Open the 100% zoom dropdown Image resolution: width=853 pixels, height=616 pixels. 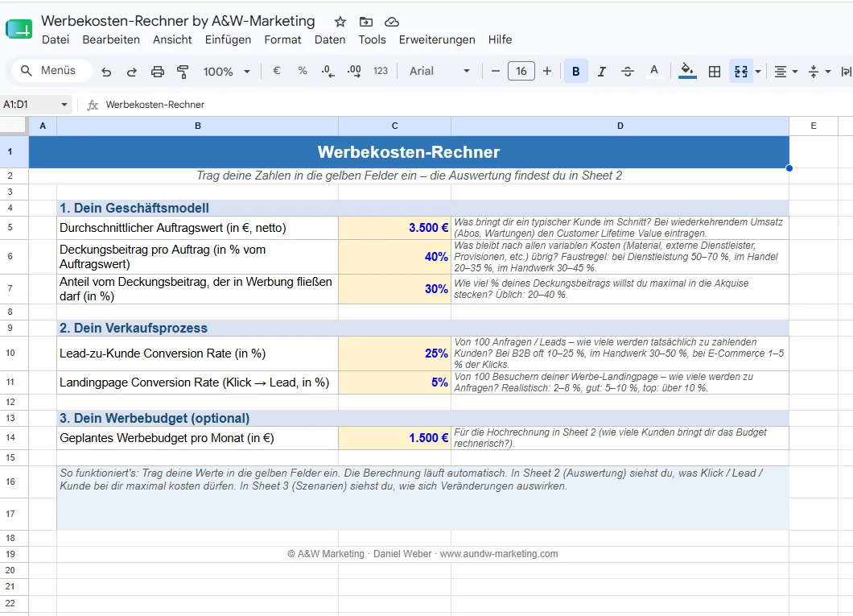pyautogui.click(x=226, y=72)
